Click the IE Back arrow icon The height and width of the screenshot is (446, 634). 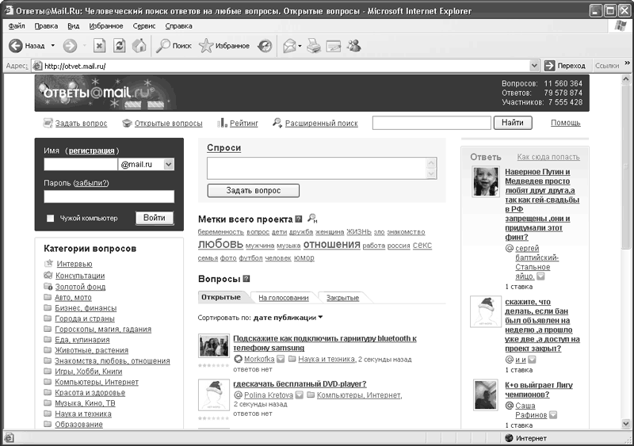(15, 46)
